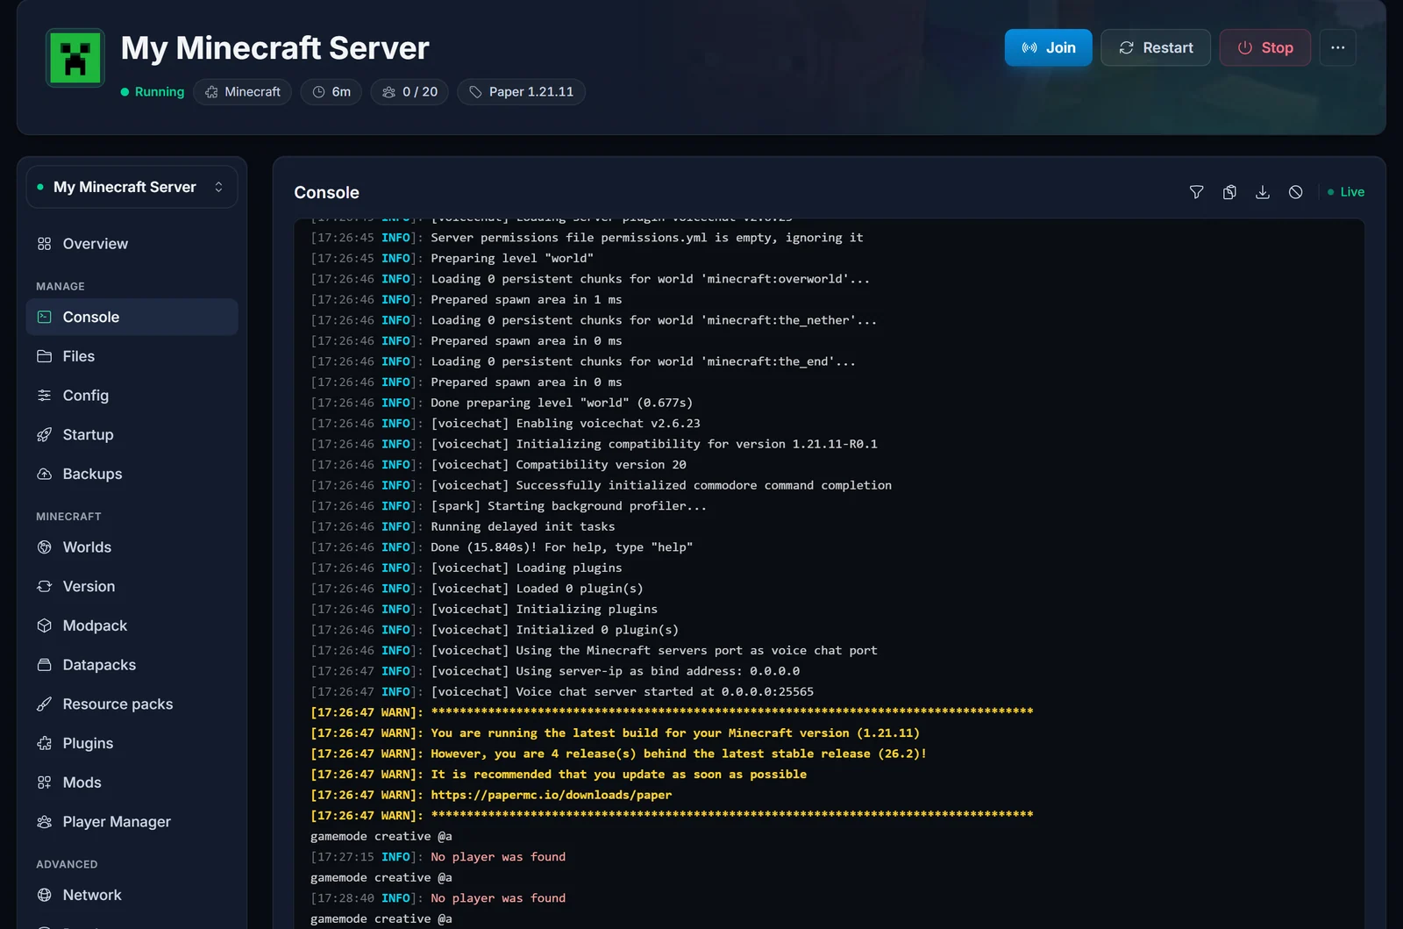Click the Version refresh icon

[x=45, y=586]
